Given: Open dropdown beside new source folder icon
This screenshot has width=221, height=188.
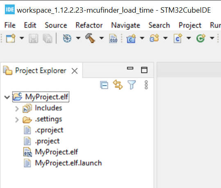Looking at the screenshot, I should (x=165, y=38).
